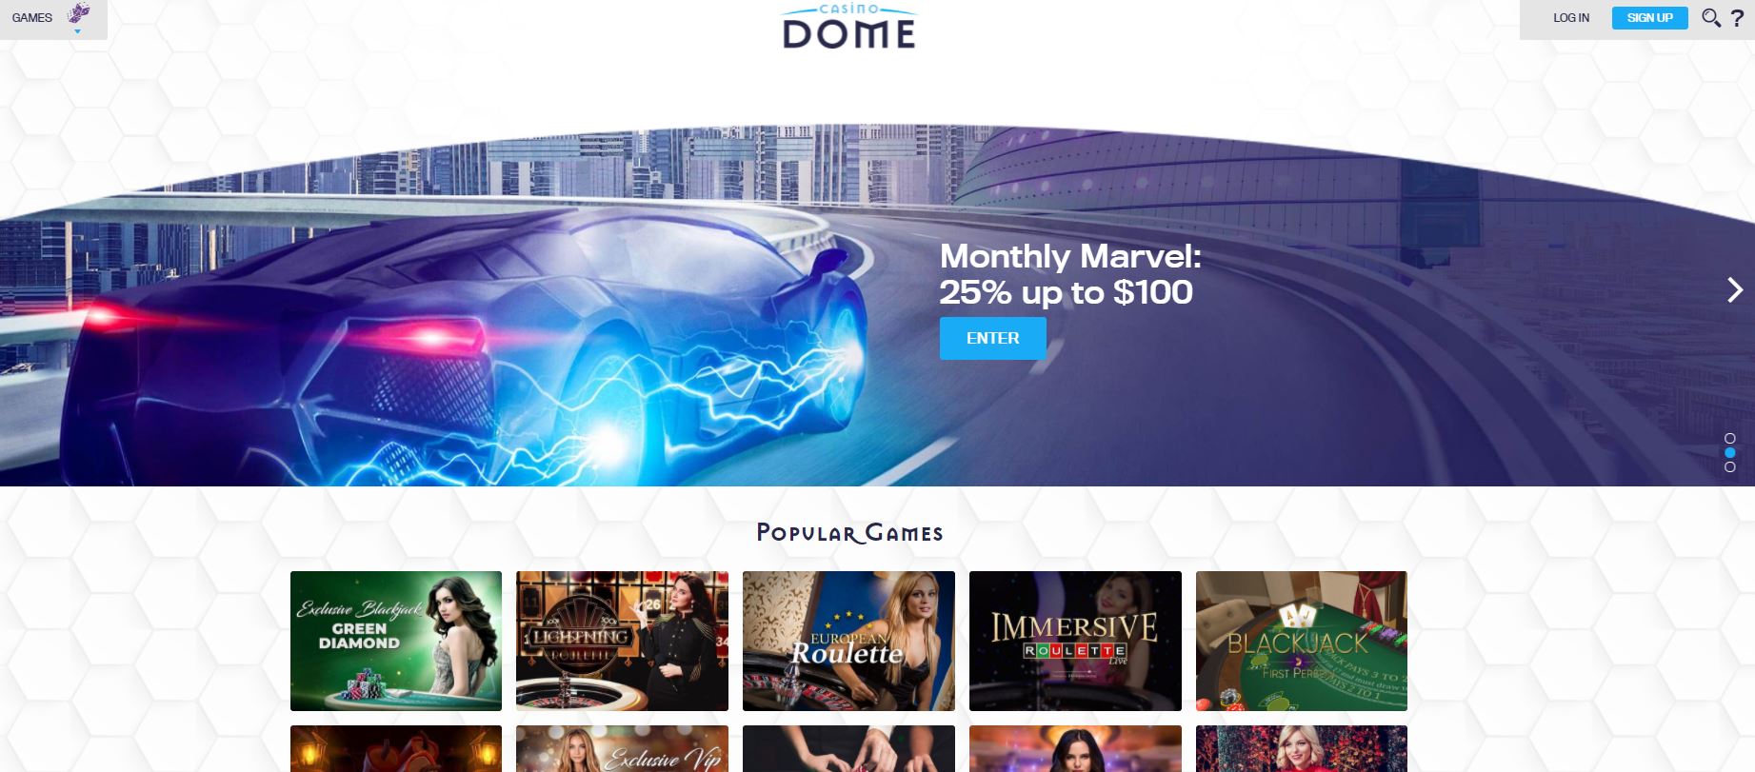Click the Sign Up button
1755x772 pixels.
pyautogui.click(x=1650, y=18)
